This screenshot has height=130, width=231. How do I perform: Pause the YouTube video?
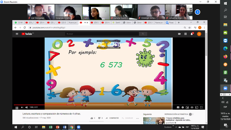(x=17, y=108)
